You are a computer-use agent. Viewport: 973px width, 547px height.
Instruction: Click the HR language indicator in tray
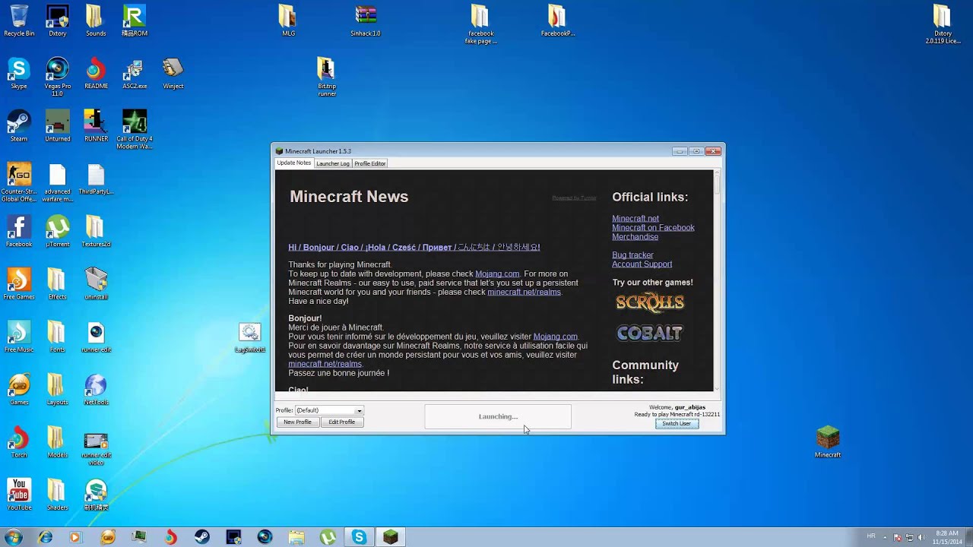(x=871, y=537)
